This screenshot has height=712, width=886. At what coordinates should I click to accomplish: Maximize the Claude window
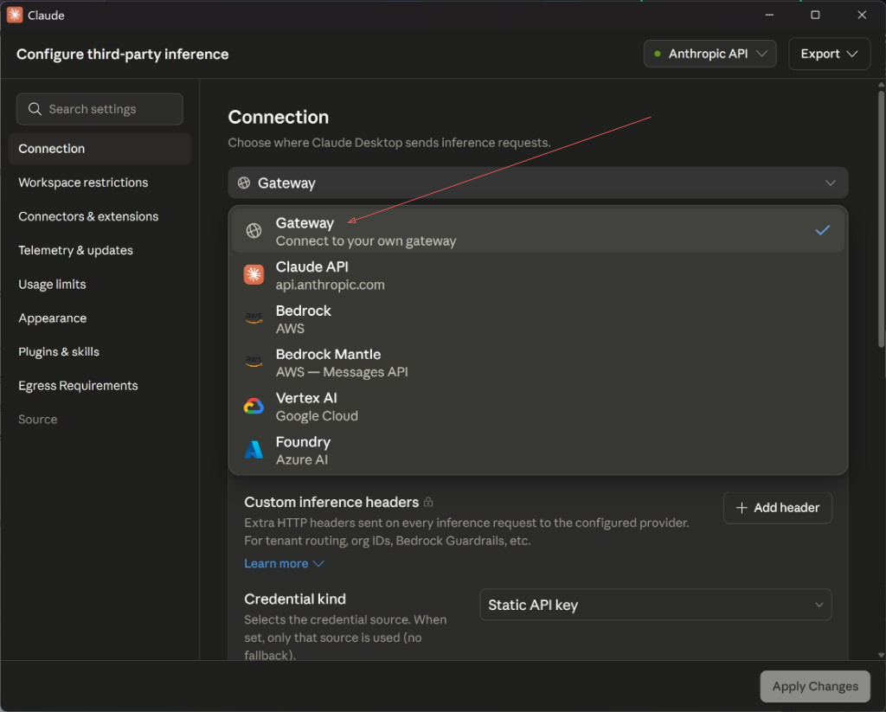pyautogui.click(x=815, y=15)
